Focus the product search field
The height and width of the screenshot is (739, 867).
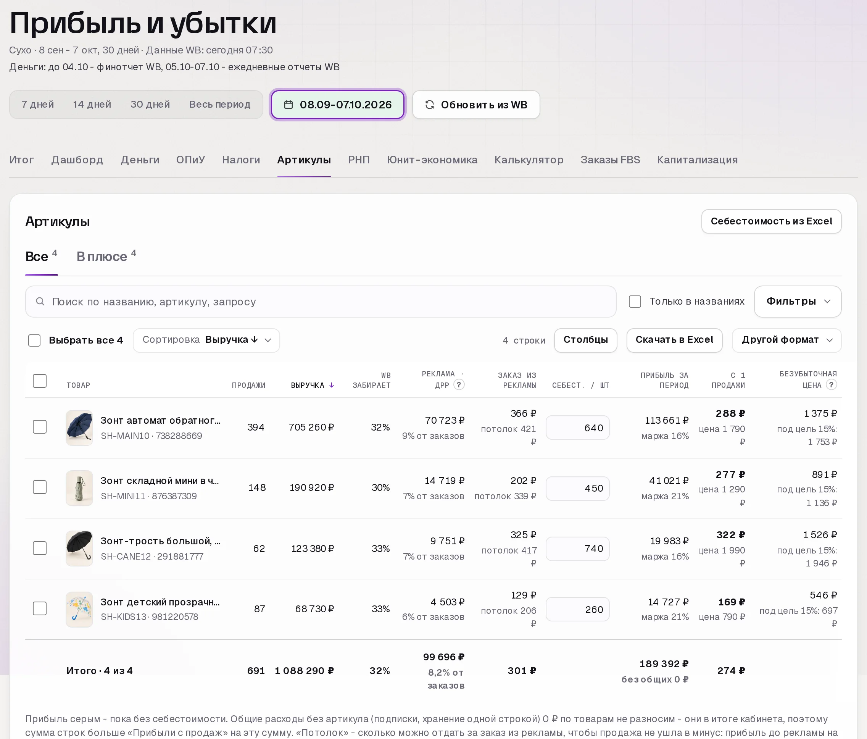(321, 301)
